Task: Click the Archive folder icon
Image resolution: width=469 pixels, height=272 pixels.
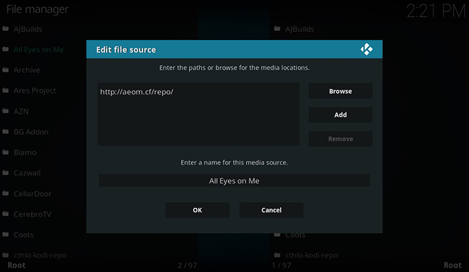Action: [x=5, y=70]
